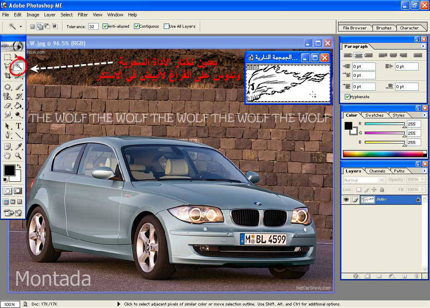Viewport: 430px width, 308px height.
Task: Open the Image menu
Action: point(33,15)
